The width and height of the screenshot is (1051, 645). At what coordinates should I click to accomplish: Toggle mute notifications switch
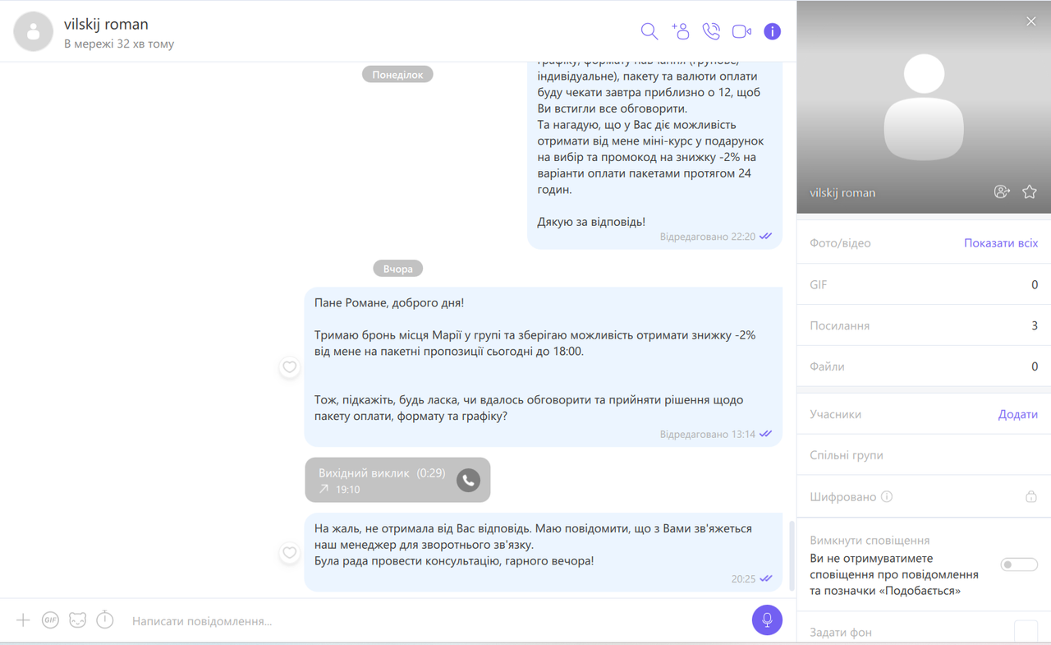[1019, 564]
